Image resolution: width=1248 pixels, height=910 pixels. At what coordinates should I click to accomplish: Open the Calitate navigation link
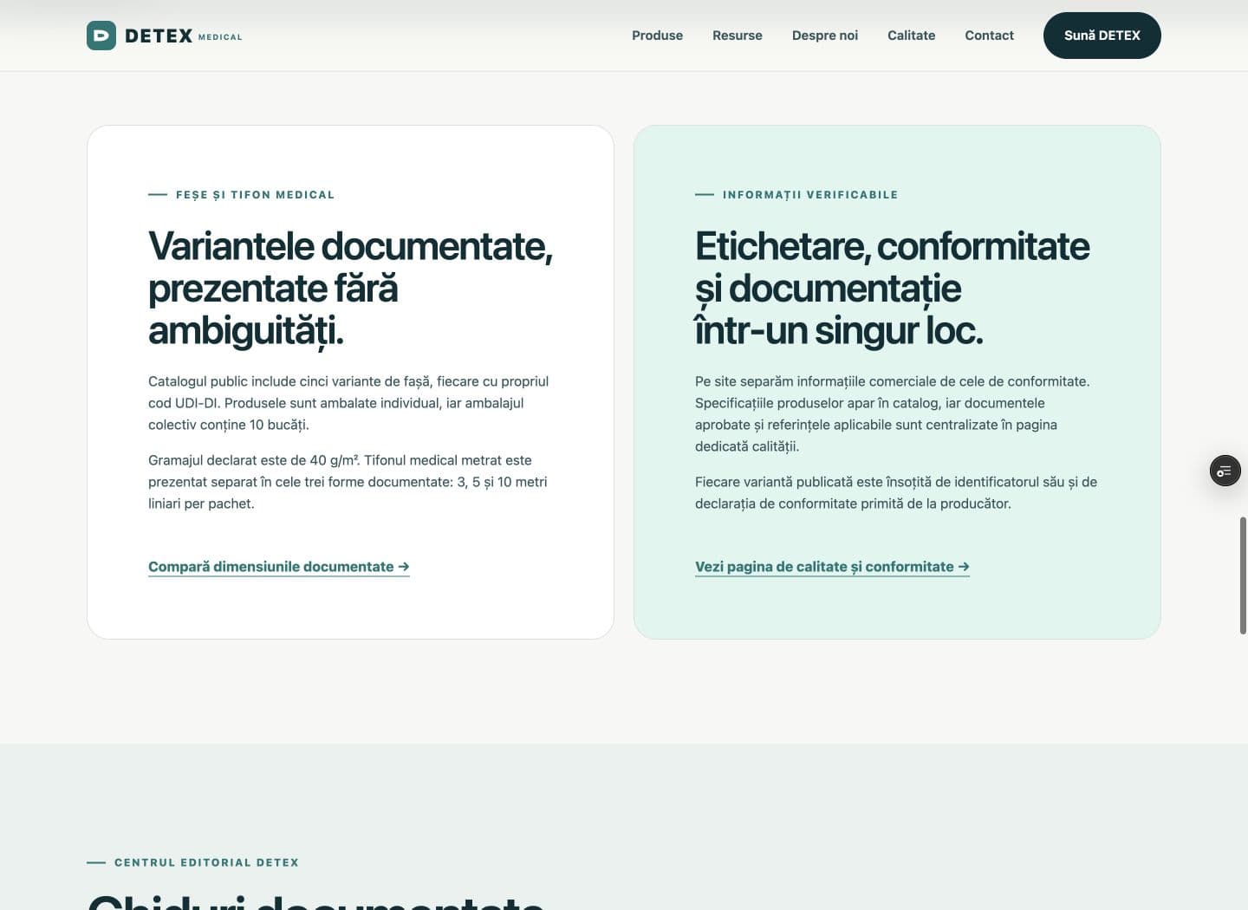pyautogui.click(x=912, y=36)
